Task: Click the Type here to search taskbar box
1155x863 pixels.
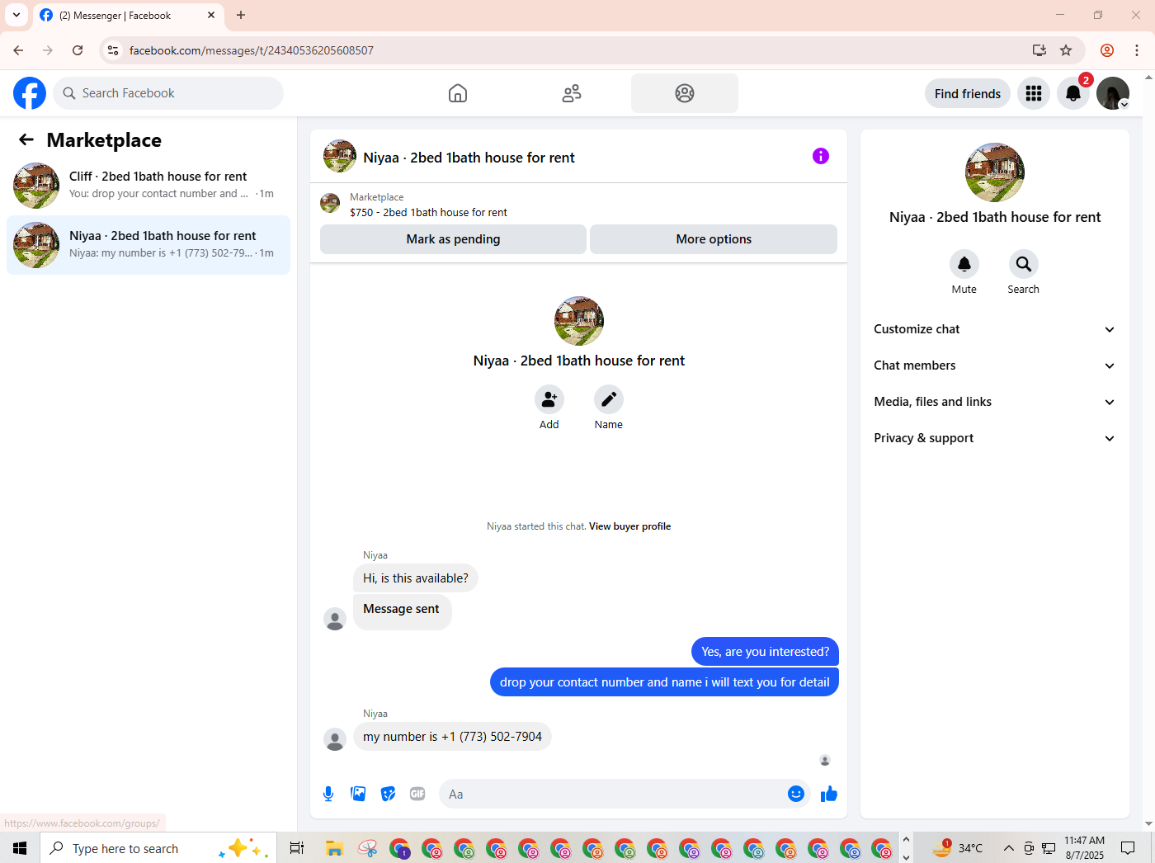Action: click(158, 848)
